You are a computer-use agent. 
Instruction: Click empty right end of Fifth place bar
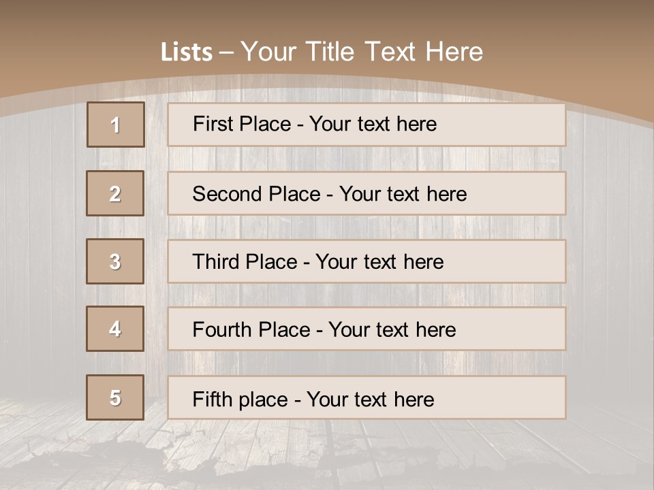pos(511,397)
